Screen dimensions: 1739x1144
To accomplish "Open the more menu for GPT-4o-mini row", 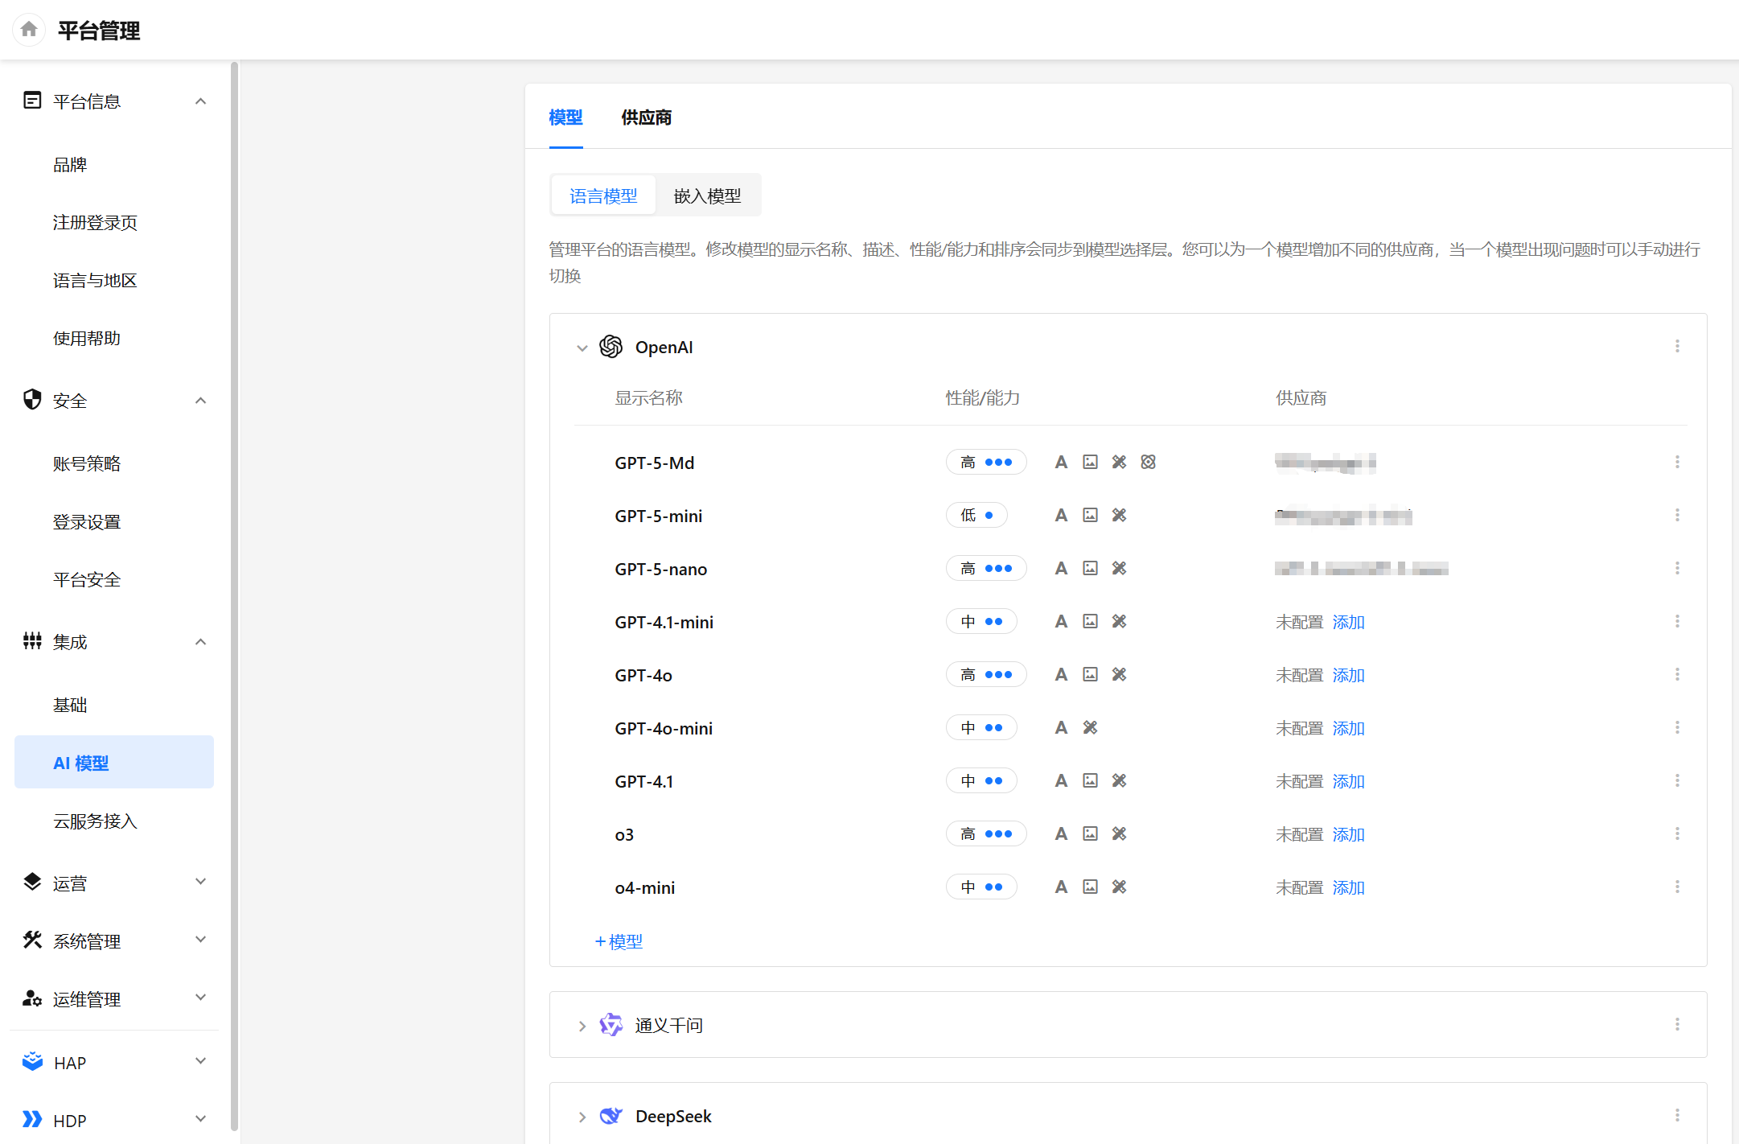I will (x=1677, y=727).
